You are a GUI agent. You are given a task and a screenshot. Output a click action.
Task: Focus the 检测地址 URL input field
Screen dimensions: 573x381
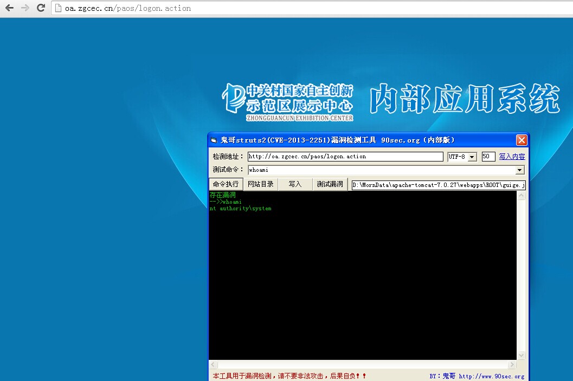point(345,156)
